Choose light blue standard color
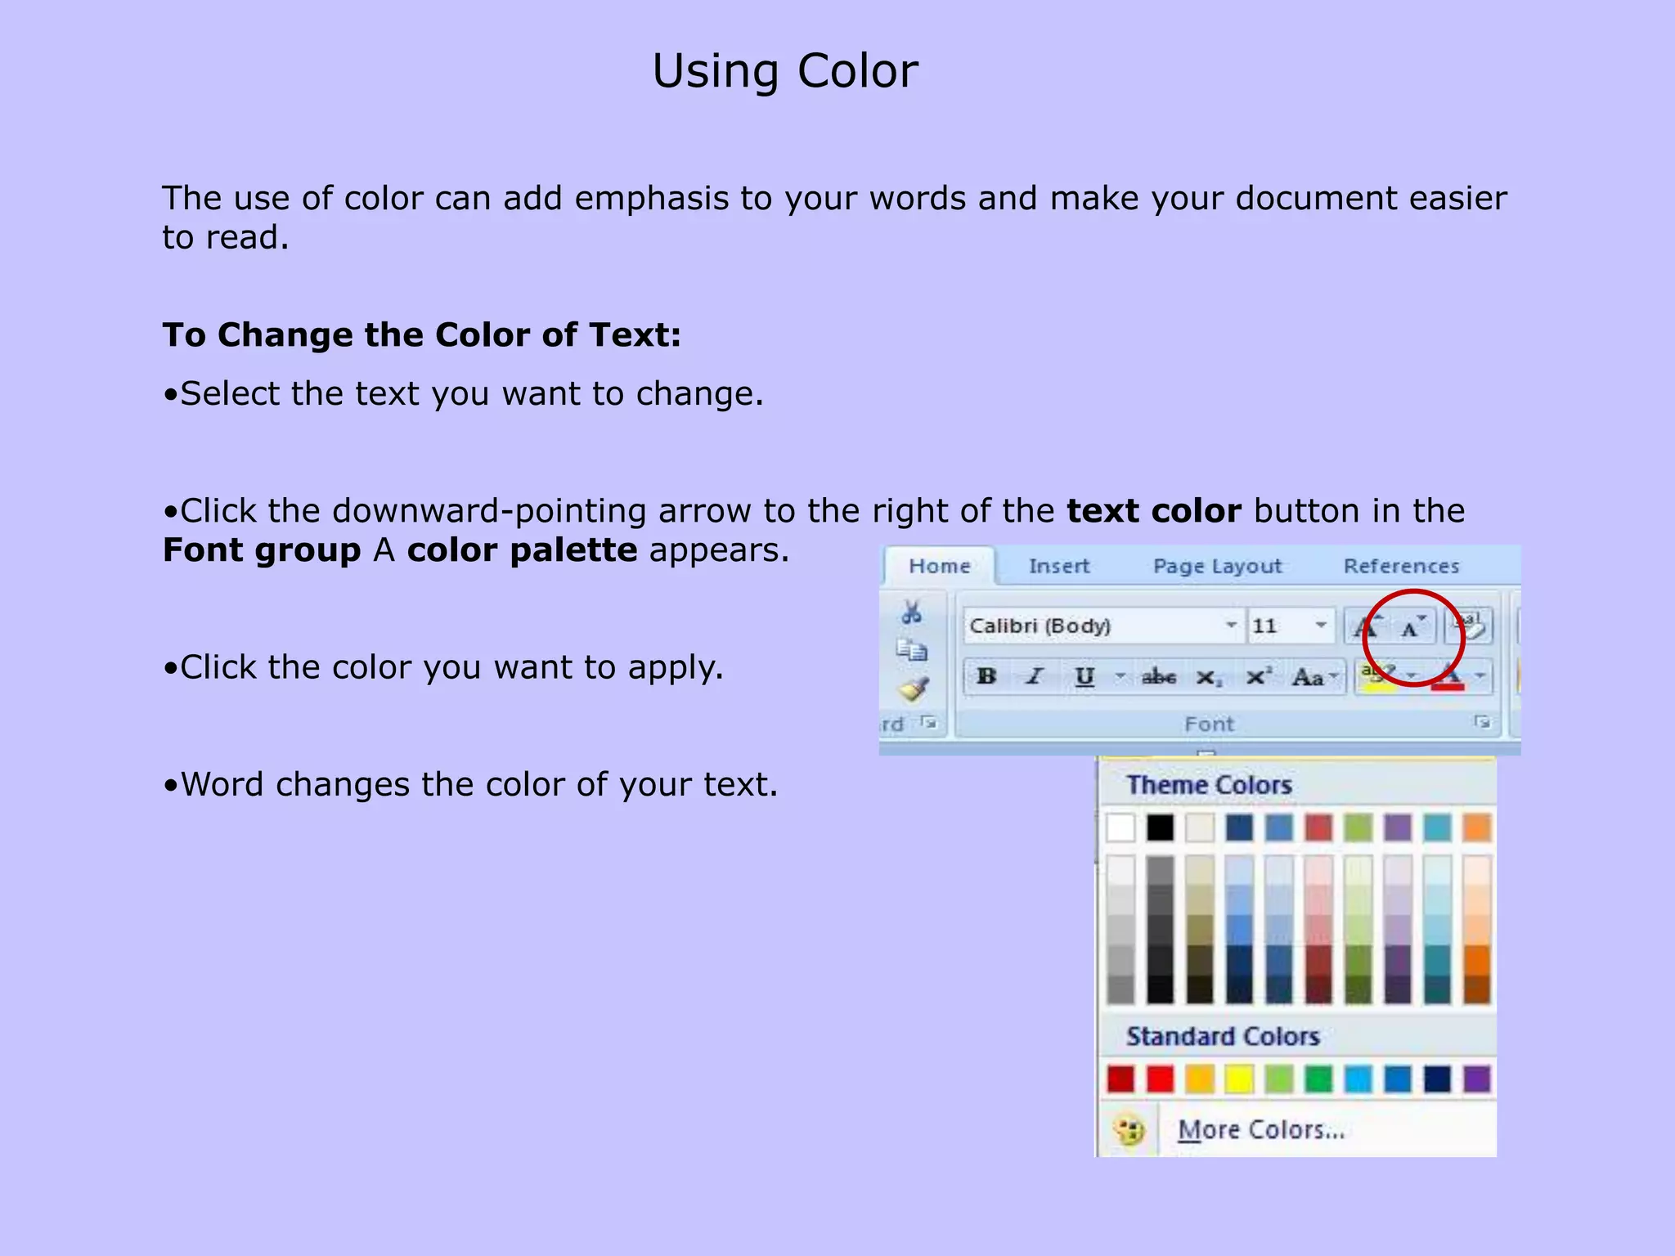 click(1358, 1079)
